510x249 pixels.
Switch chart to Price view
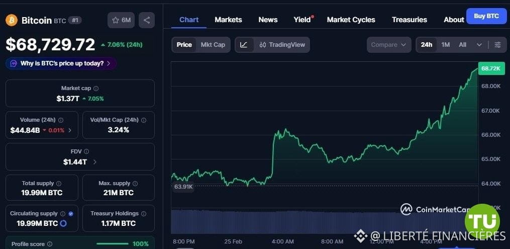tap(184, 45)
